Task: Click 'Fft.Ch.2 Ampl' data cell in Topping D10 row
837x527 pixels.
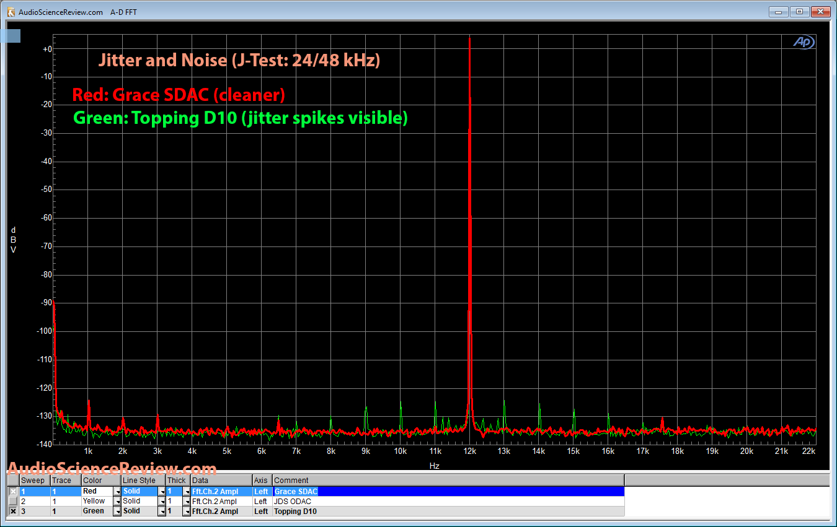Action: pyautogui.click(x=221, y=512)
